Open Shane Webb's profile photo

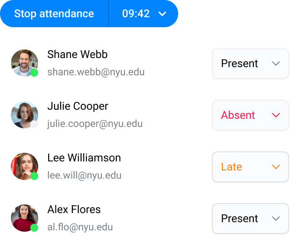25,63
